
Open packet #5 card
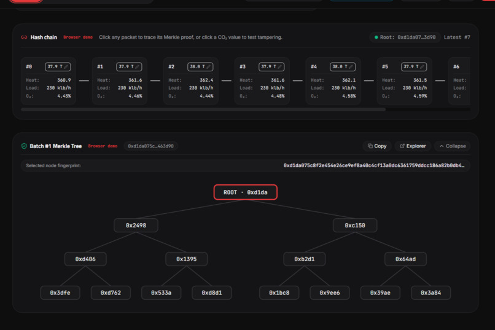(x=404, y=81)
